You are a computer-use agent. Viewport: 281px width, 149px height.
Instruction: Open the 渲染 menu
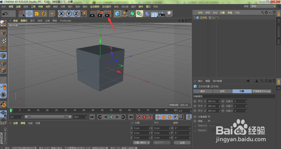[78, 7]
